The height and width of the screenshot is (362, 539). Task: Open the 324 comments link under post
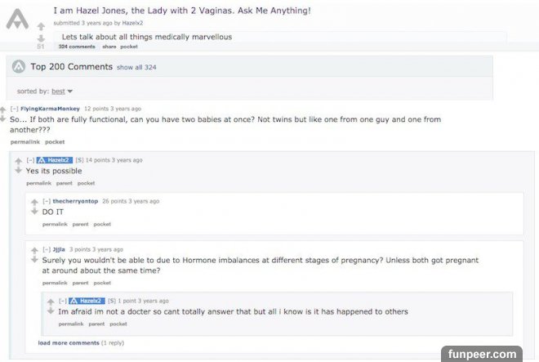[77, 47]
